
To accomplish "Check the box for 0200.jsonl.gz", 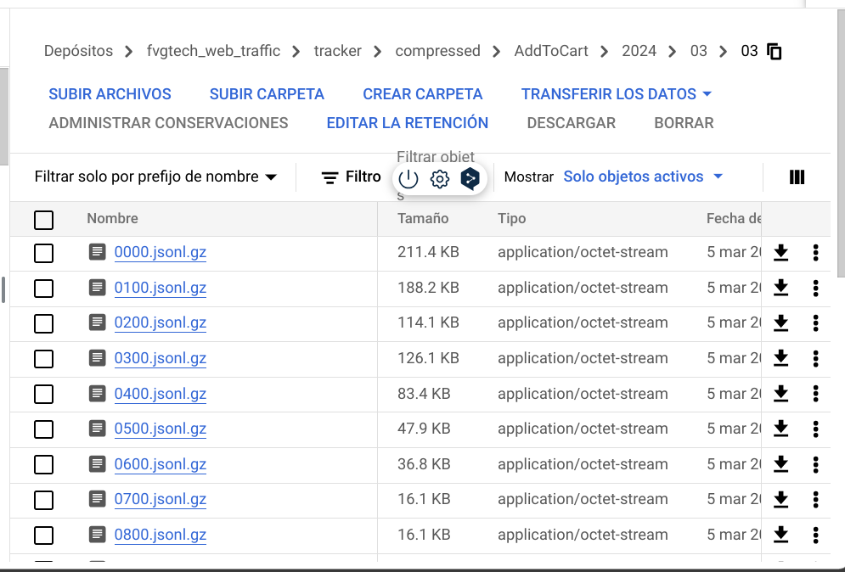I will (x=43, y=323).
